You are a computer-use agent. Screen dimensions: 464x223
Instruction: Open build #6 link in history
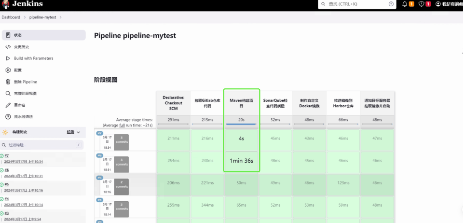click(x=6, y=170)
